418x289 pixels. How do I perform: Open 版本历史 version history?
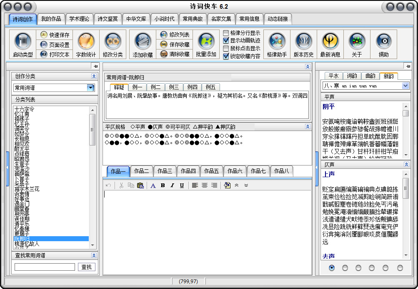click(x=304, y=44)
